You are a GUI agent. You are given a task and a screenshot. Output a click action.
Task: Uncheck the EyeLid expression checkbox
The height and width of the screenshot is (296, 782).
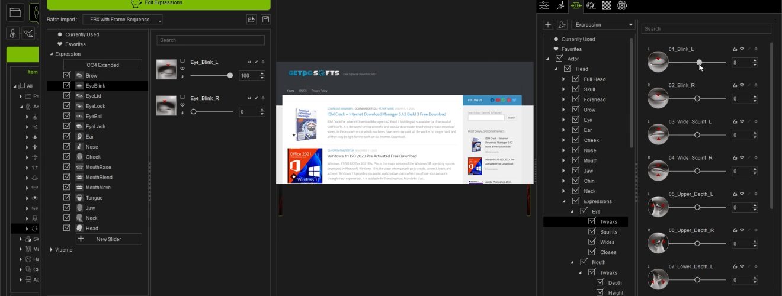(67, 96)
